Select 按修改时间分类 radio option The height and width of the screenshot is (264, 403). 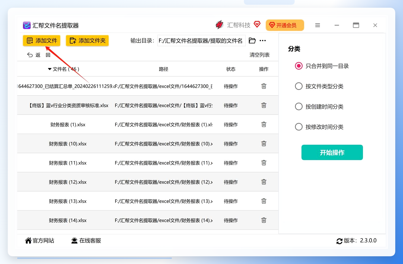299,127
